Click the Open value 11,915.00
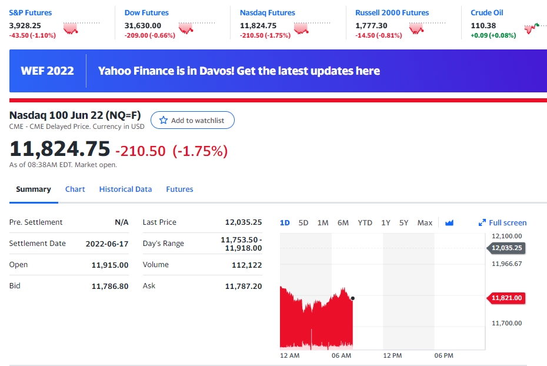547x366 pixels. (x=110, y=265)
